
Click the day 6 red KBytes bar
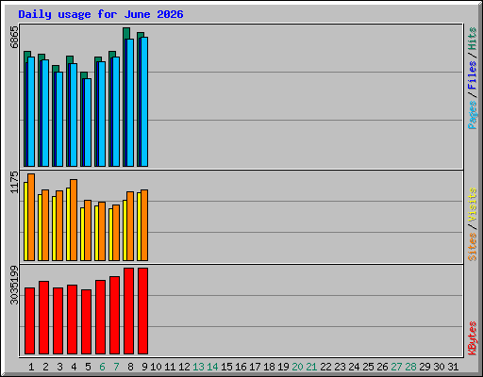(100, 317)
